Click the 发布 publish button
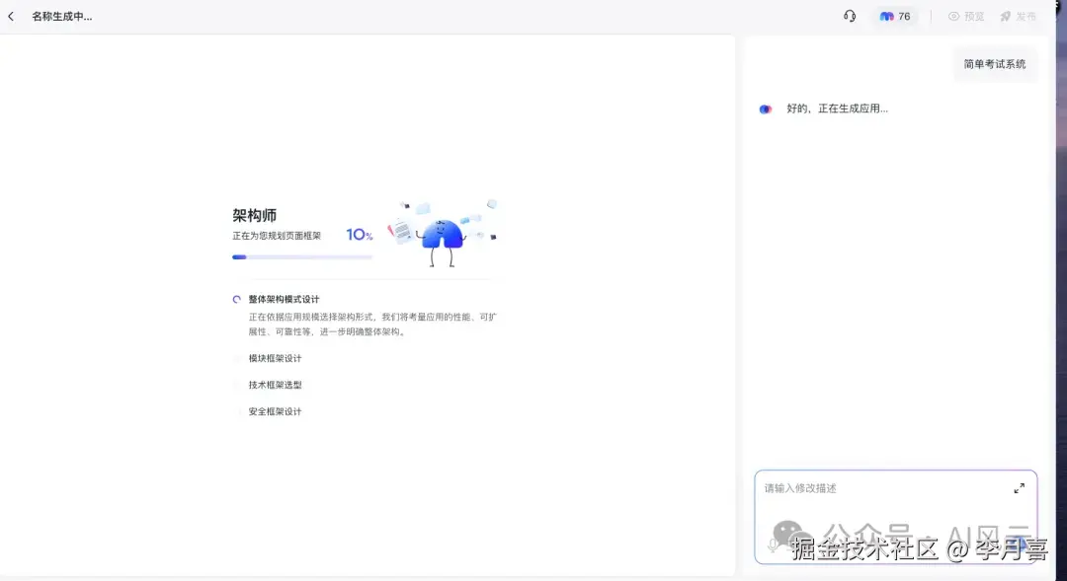The height and width of the screenshot is (581, 1067). pyautogui.click(x=1019, y=16)
